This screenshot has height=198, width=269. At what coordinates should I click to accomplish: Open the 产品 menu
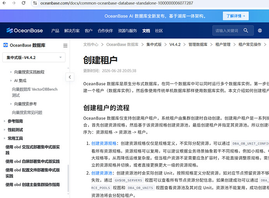(55, 30)
